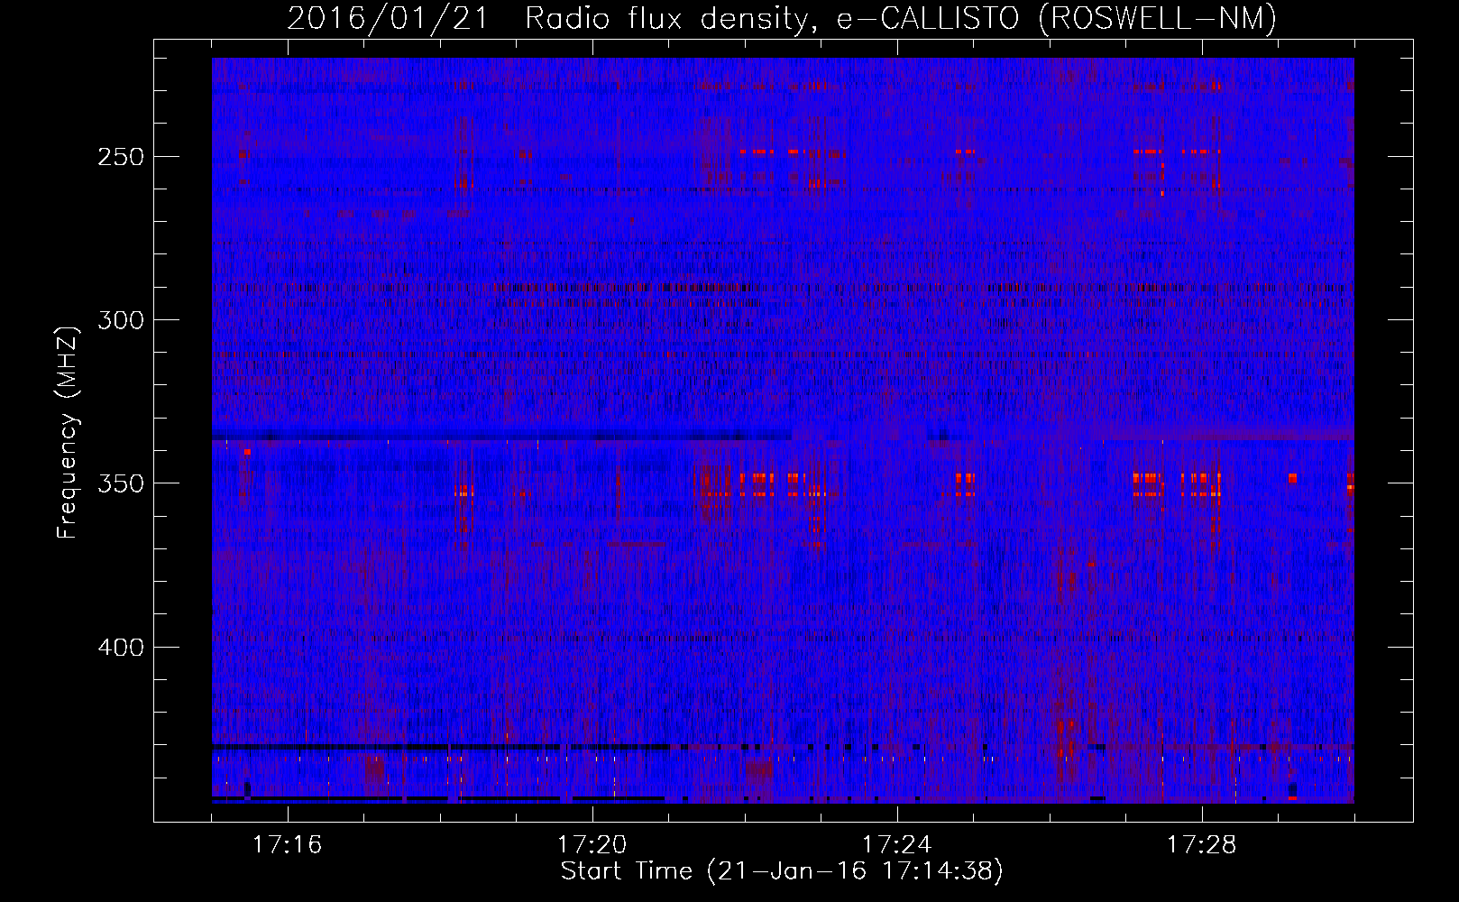Click the plot title text at top
The image size is (1459, 902).
click(782, 18)
